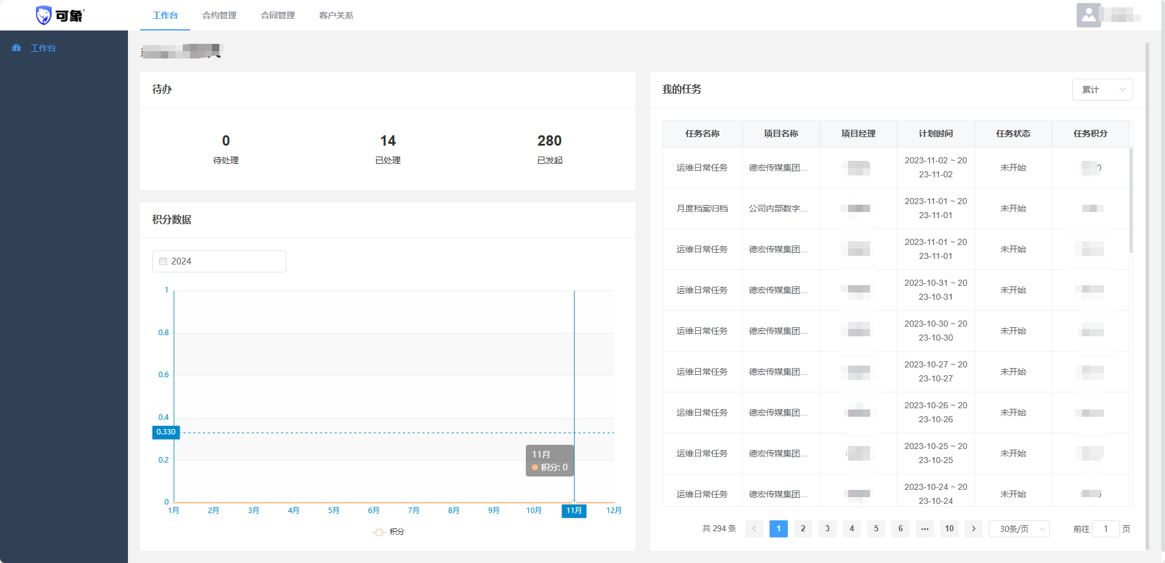Click the 任务积分 column header
This screenshot has width=1165, height=563.
pos(1091,133)
